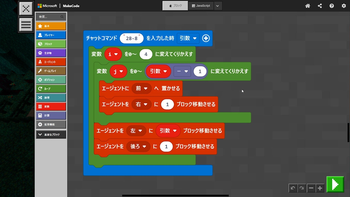The width and height of the screenshot is (350, 197).
Task: Click the Home icon in header
Action: pos(308,6)
